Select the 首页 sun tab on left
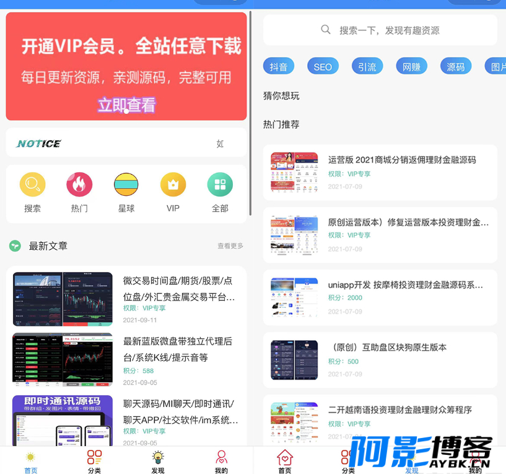 [x=30, y=457]
